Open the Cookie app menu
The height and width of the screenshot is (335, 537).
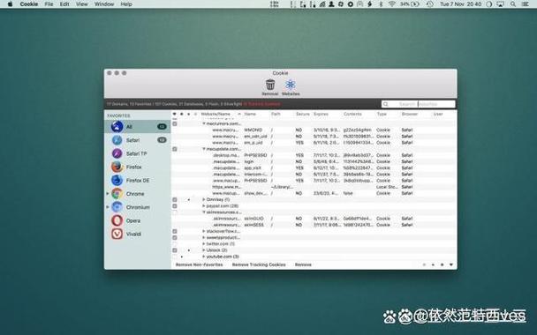29,4
